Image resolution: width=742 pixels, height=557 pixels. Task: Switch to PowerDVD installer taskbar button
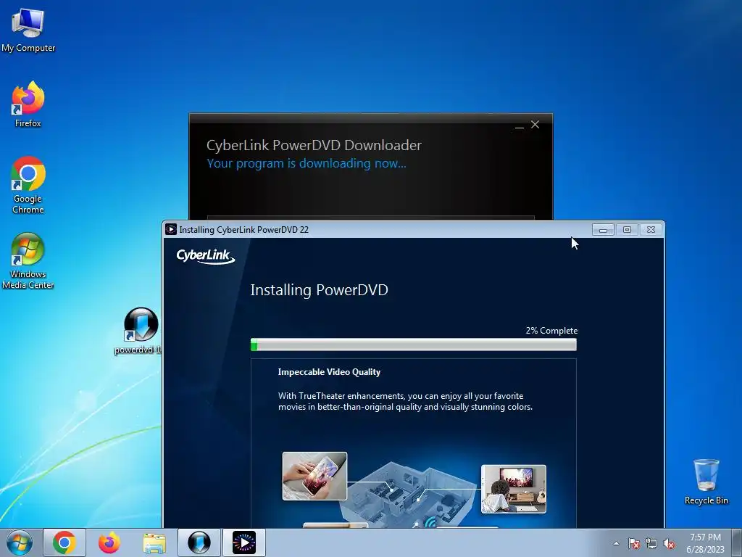point(244,542)
